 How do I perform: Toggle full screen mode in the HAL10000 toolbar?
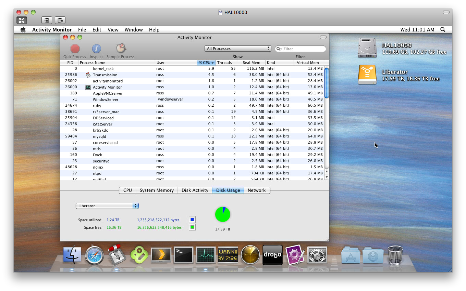tap(22, 20)
